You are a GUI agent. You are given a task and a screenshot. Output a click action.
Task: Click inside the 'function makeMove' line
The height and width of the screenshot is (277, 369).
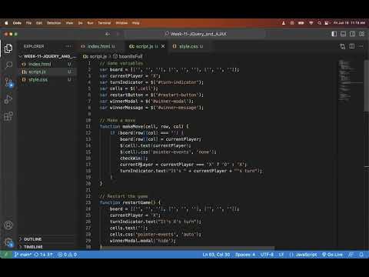[x=145, y=126]
